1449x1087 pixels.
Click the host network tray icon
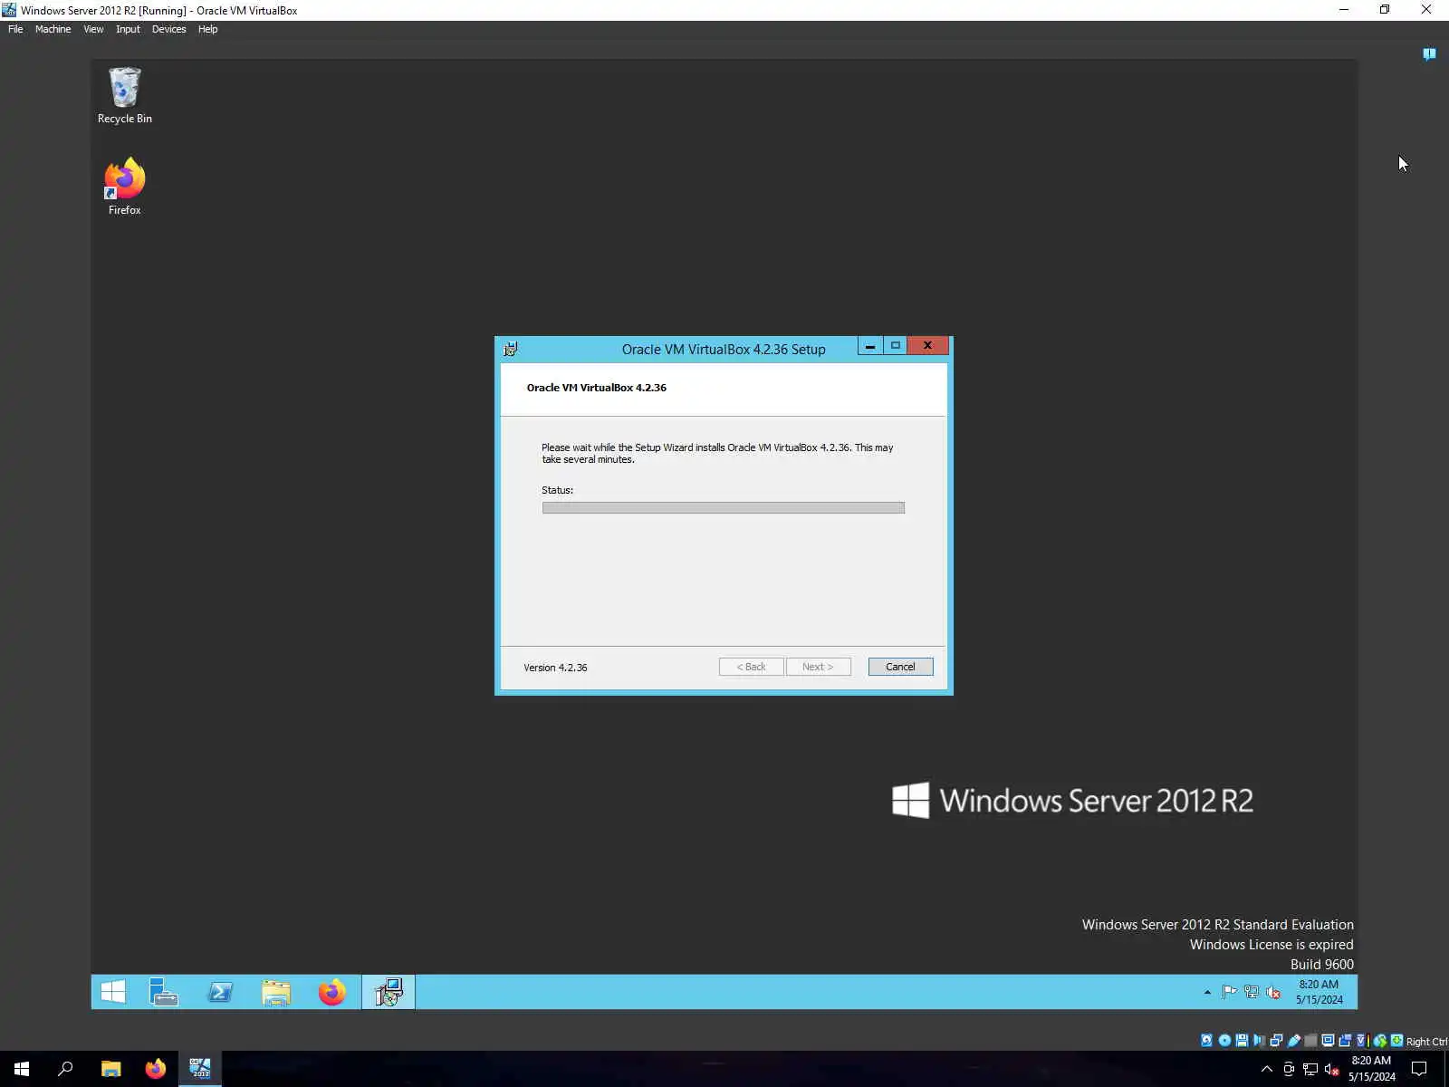(x=1310, y=1069)
